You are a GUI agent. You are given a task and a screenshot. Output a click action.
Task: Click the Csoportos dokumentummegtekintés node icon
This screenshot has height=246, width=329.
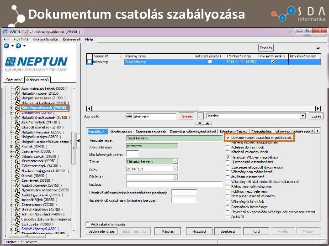pos(18,219)
